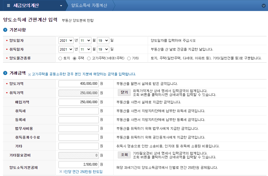Open the 취득일자 month dropdown
268x176 pixels.
85,49
